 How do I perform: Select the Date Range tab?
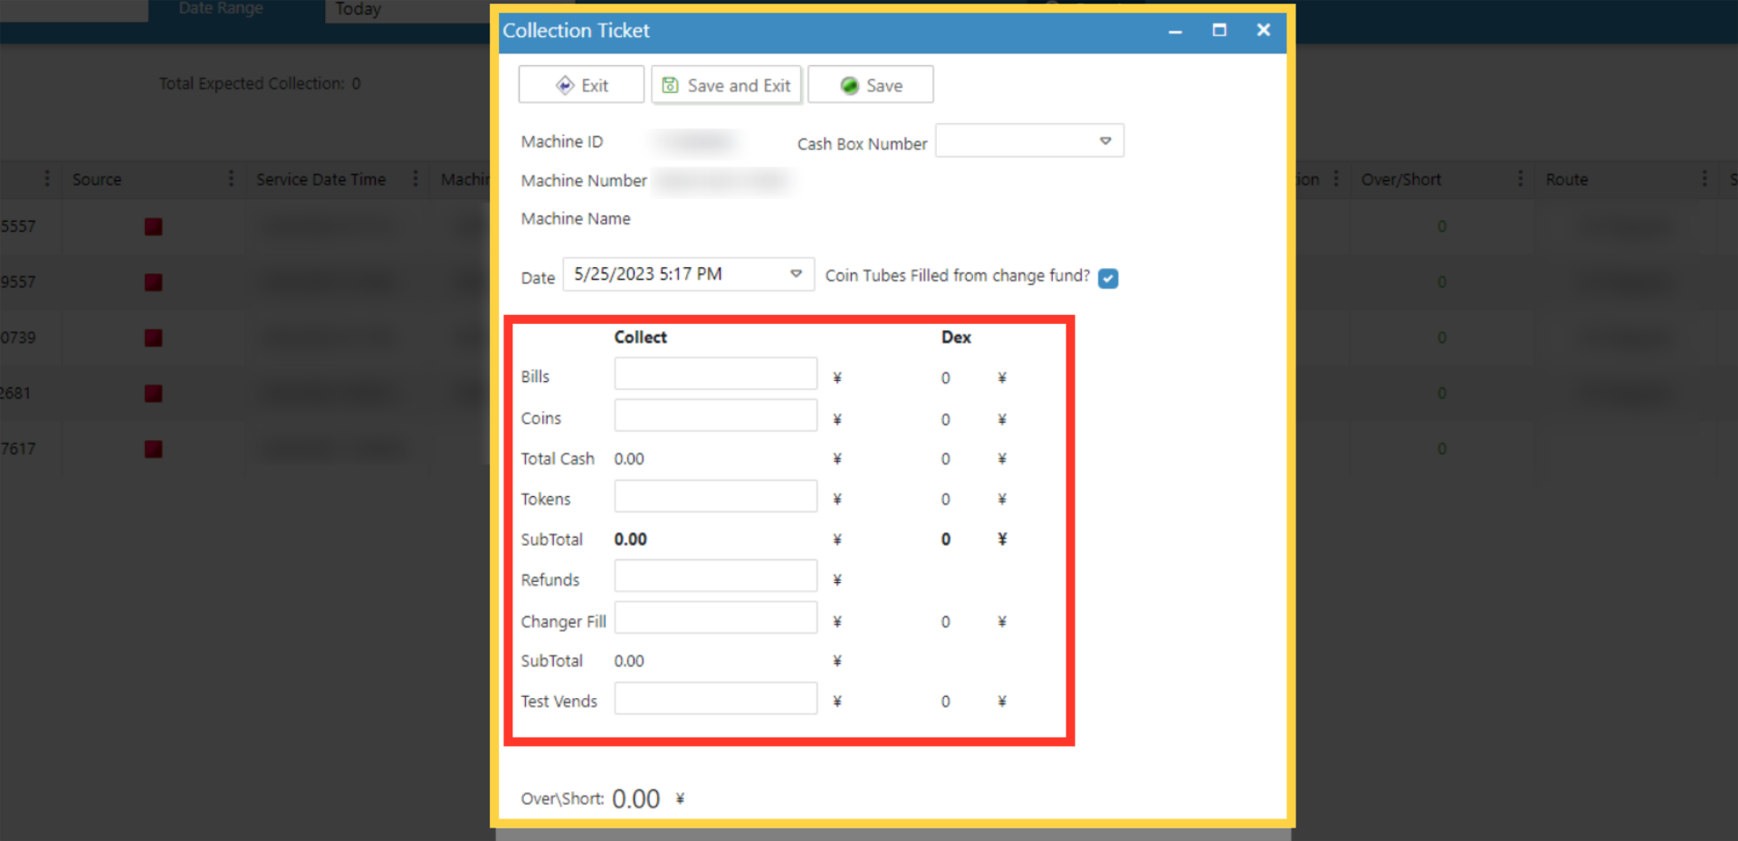[x=221, y=9]
